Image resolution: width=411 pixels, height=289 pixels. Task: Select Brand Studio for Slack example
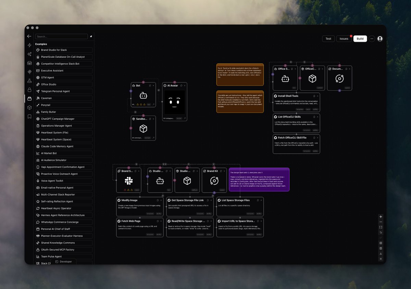click(64, 50)
